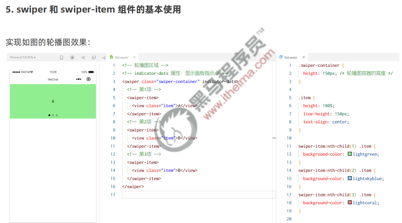
Task: Mute sound with the speaker icon
Action: [x=83, y=58]
